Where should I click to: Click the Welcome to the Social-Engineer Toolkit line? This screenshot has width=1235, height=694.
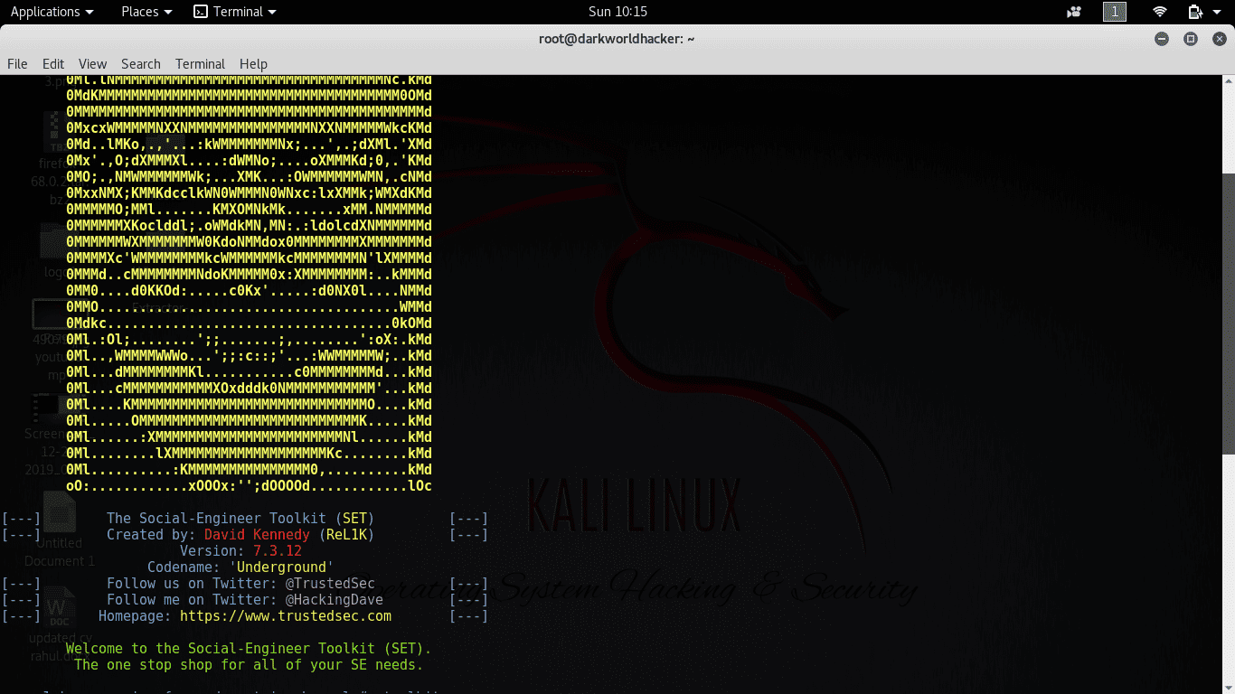[x=249, y=649]
